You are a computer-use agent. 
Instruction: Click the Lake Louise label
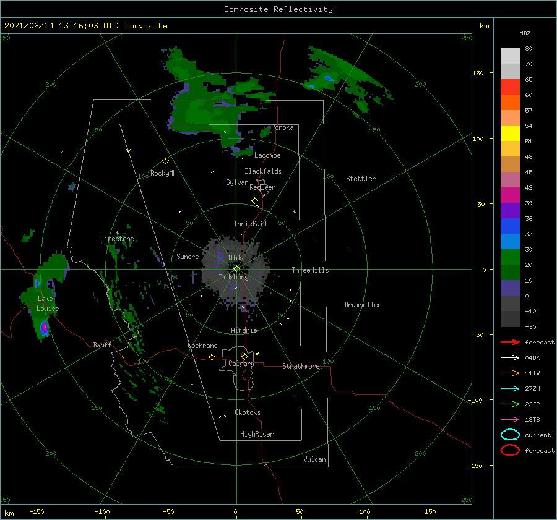48,304
